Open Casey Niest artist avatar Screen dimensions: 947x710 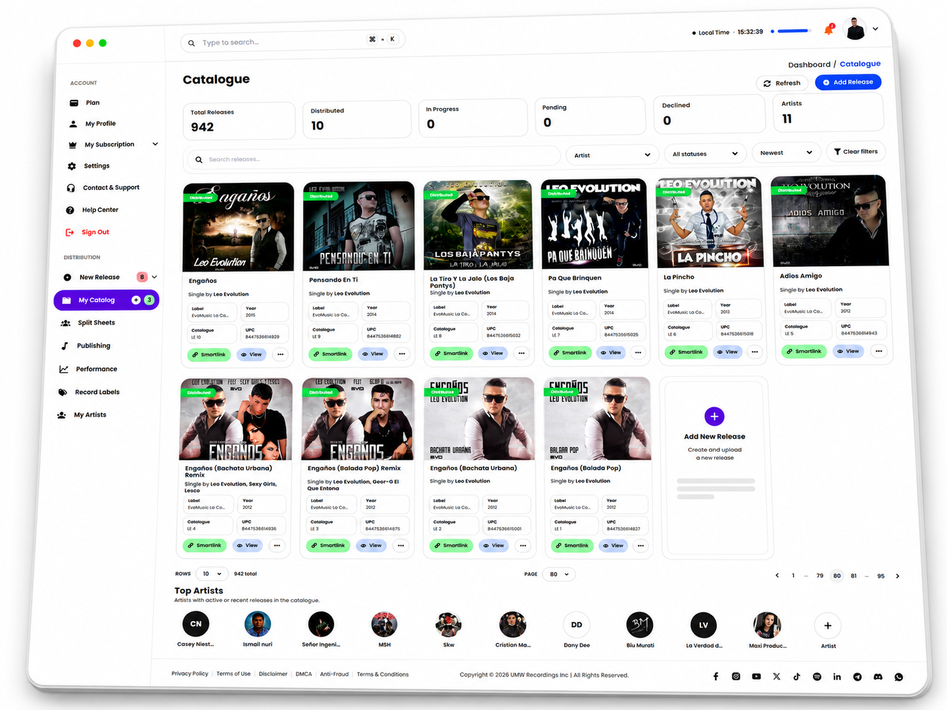click(x=196, y=624)
